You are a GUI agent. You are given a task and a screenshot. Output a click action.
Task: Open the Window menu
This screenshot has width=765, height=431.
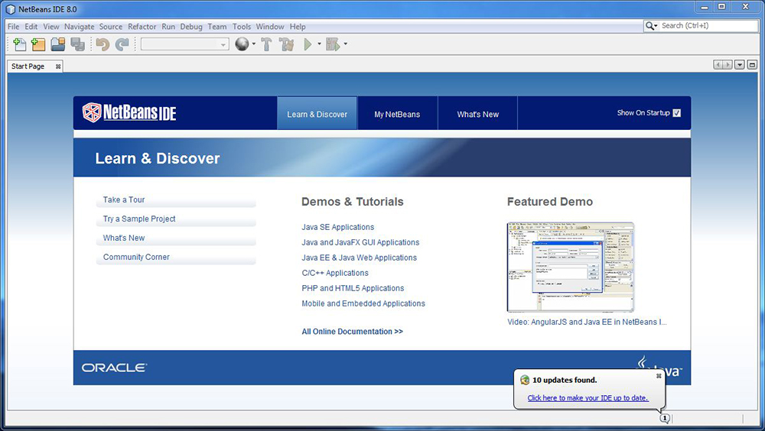(270, 26)
